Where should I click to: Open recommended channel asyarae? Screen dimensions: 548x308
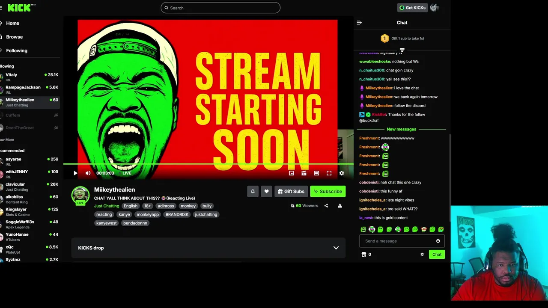30,161
